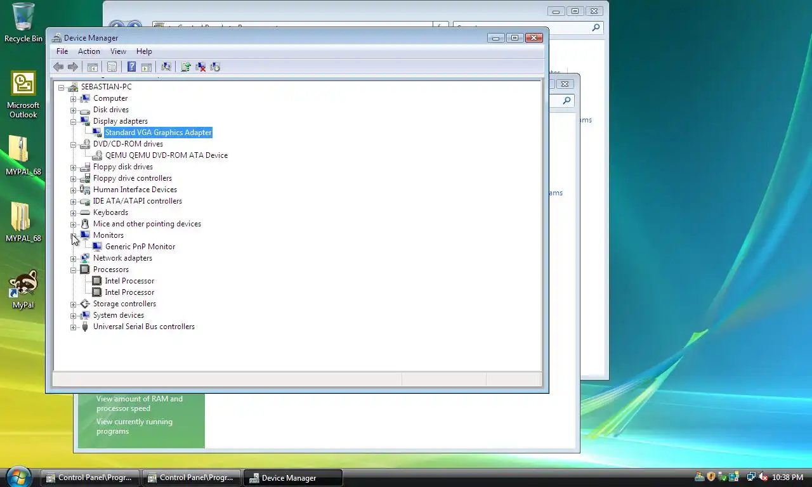Select the Microsoft Outlook desktop icon
The width and height of the screenshot is (812, 487).
tap(23, 94)
